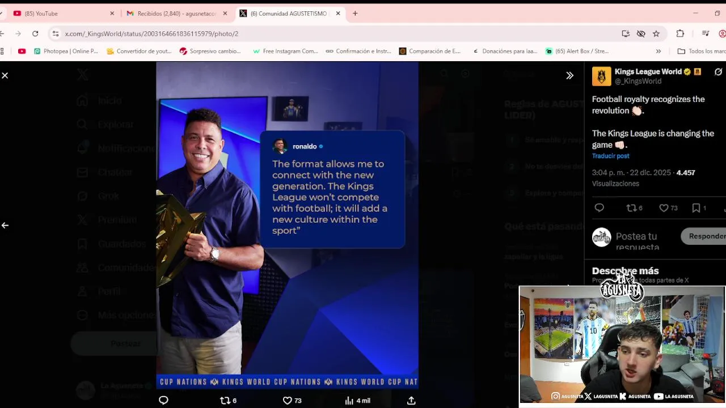Open Kings League World account name link
The width and height of the screenshot is (726, 408).
[648, 71]
